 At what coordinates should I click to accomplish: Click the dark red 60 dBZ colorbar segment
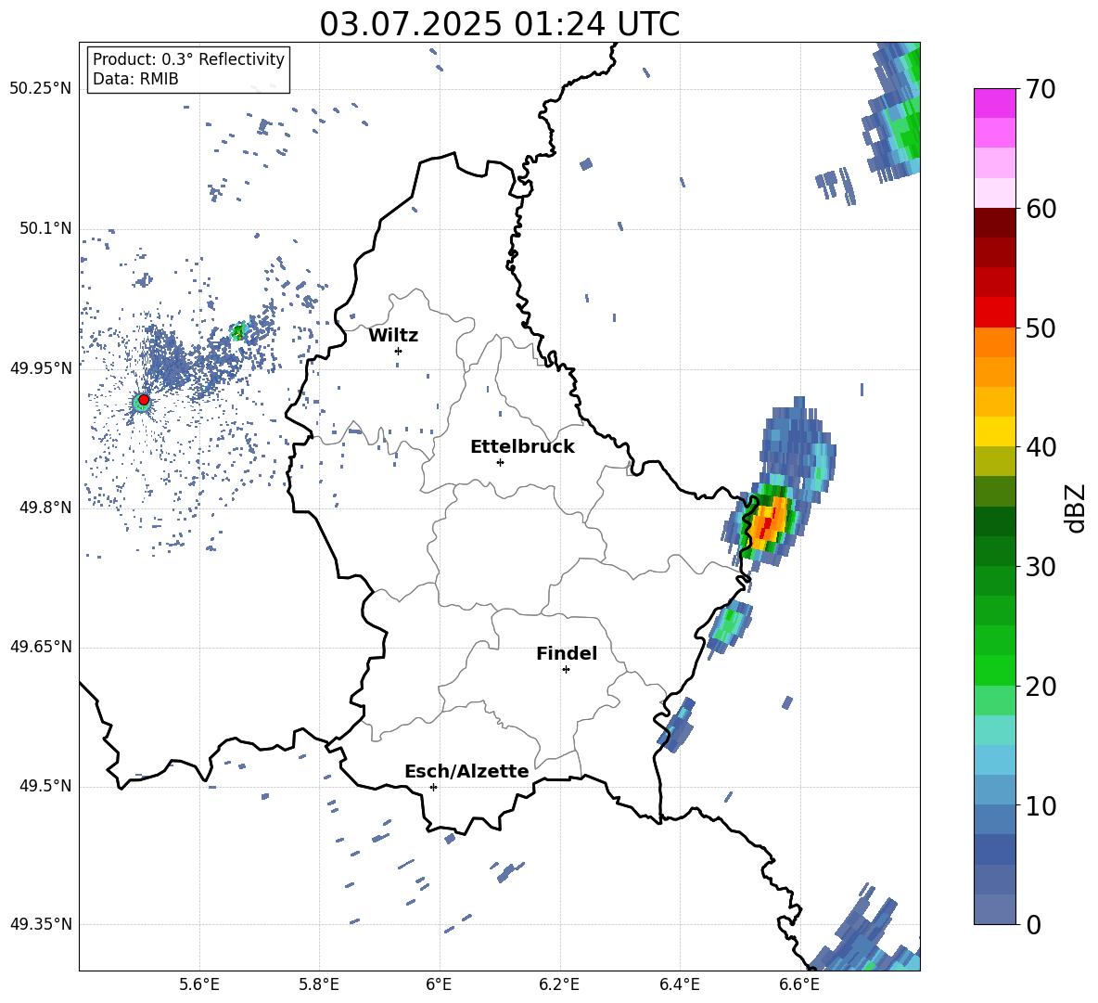(x=994, y=223)
